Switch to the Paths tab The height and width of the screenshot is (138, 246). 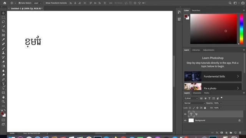[x=207, y=93]
